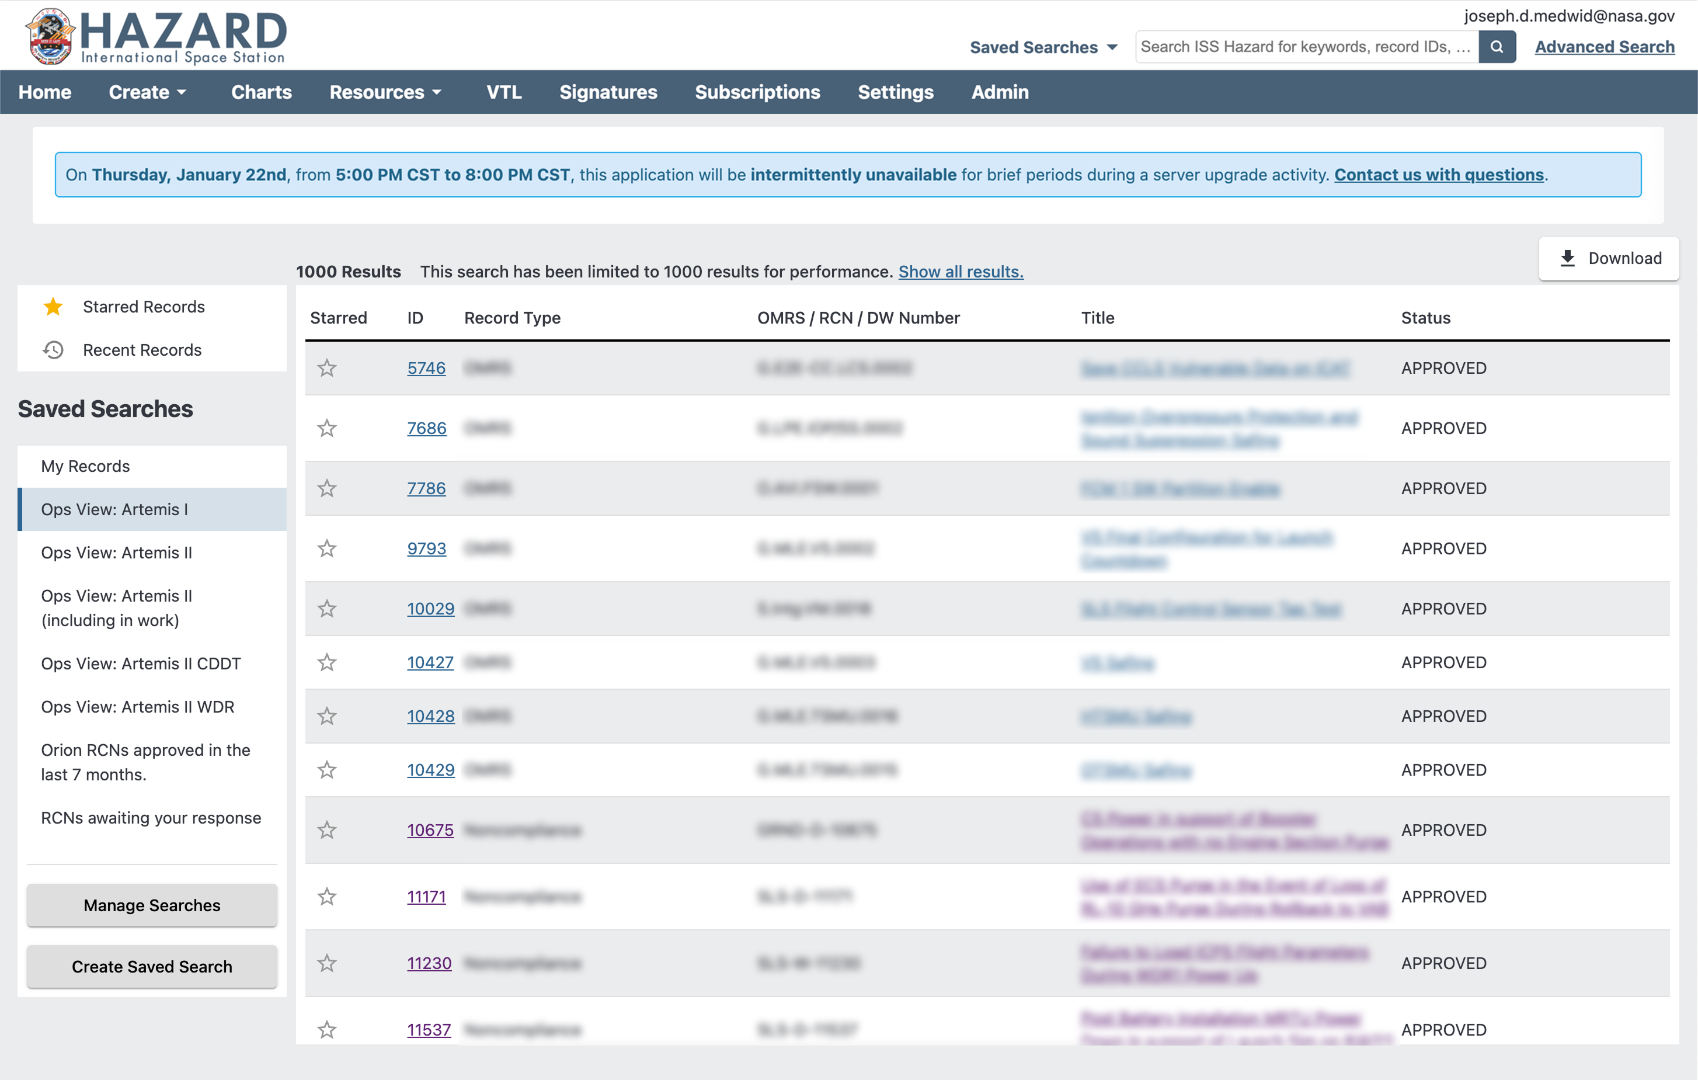The height and width of the screenshot is (1080, 1698).
Task: Click the Download arrow icon
Action: click(1567, 258)
